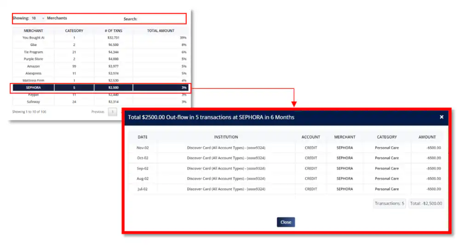The width and height of the screenshot is (471, 246).
Task: Click CREDIT account in Oct-02 row
Action: pos(310,158)
